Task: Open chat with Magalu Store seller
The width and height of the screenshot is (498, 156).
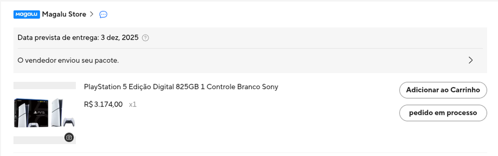Action: pos(103,14)
